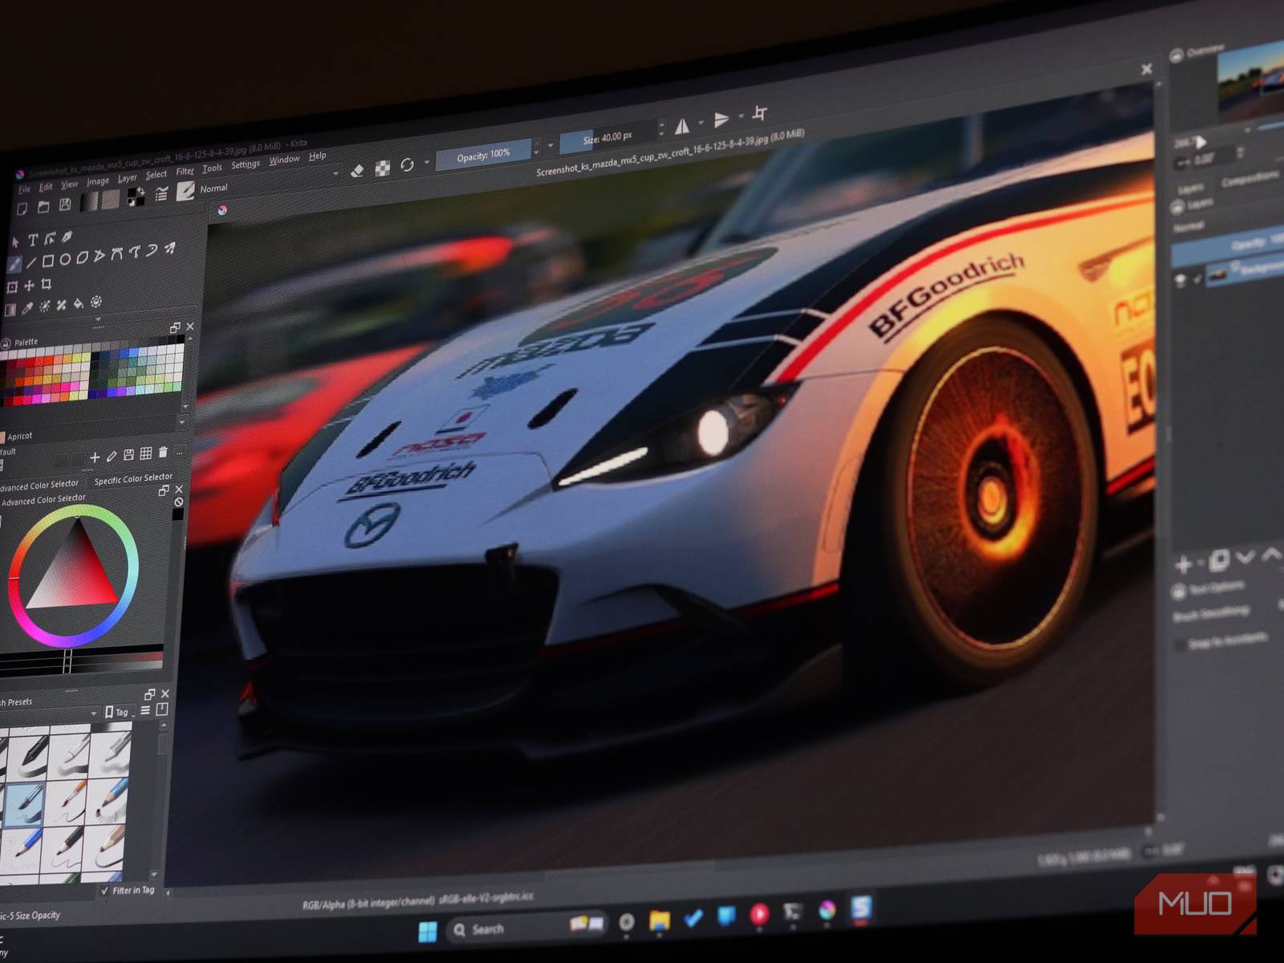
Task: Open the Filter menu
Action: coord(185,171)
